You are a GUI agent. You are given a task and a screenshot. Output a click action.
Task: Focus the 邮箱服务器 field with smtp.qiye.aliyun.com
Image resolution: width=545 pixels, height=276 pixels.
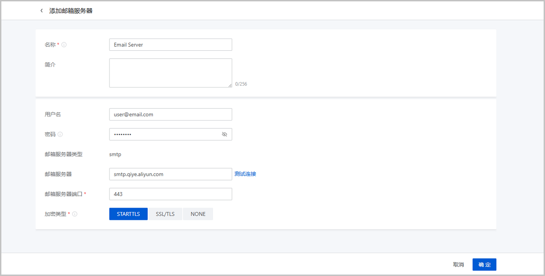tap(170, 174)
